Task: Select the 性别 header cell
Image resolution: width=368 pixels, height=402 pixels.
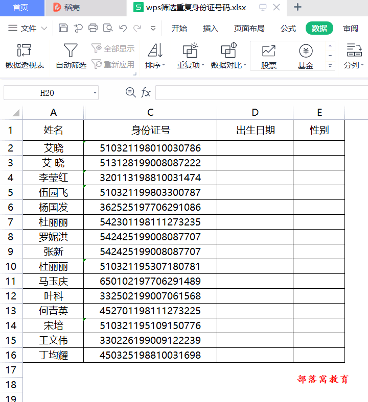Action: [319, 130]
